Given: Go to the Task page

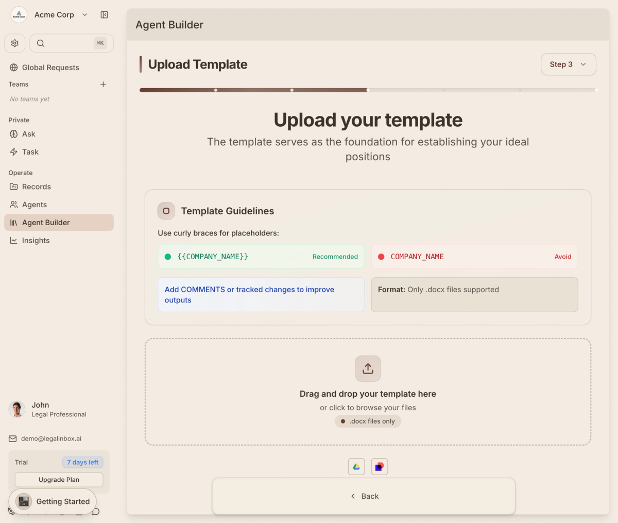Looking at the screenshot, I should [x=59, y=152].
